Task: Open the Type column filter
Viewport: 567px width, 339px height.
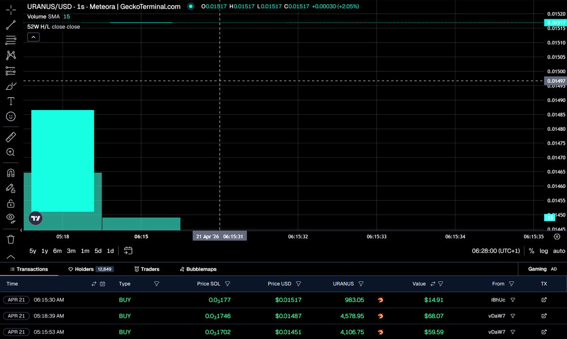Action: (156, 284)
